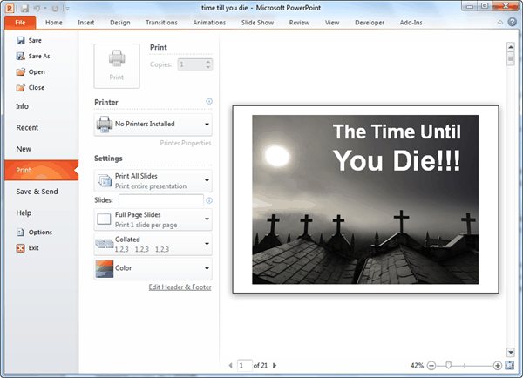This screenshot has width=523, height=378.
Task: Click the current page number box
Action: coord(244,366)
